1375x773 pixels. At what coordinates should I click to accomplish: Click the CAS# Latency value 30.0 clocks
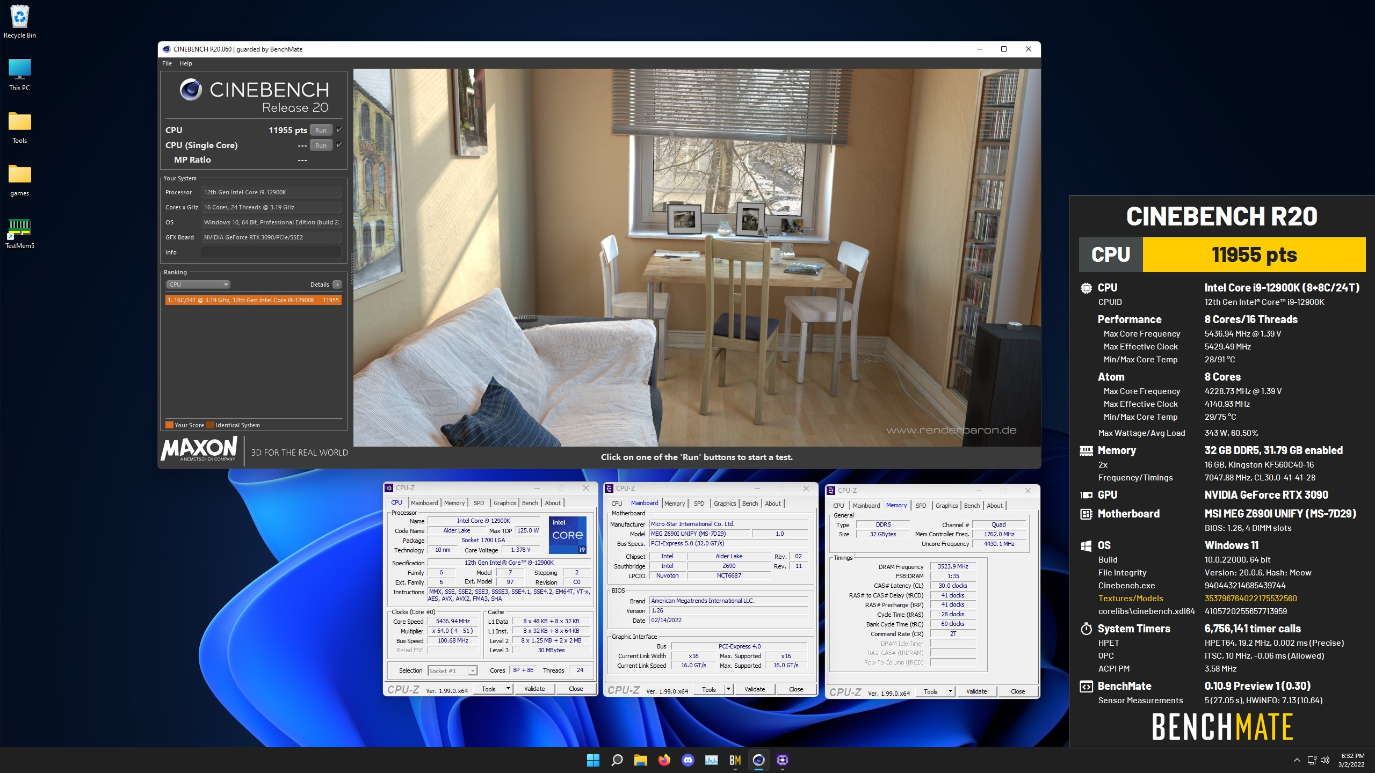coord(953,586)
